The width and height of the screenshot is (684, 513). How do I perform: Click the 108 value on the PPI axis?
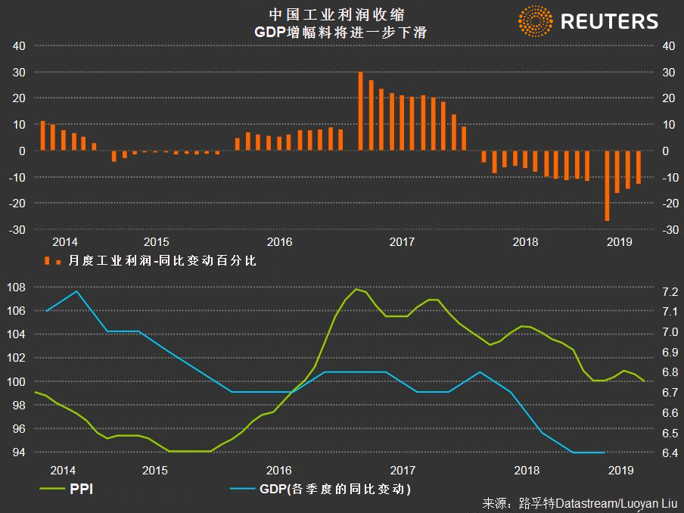(16, 288)
